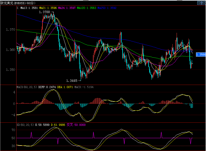
Task: Click the D:61.9986 value
Action: [58, 125]
